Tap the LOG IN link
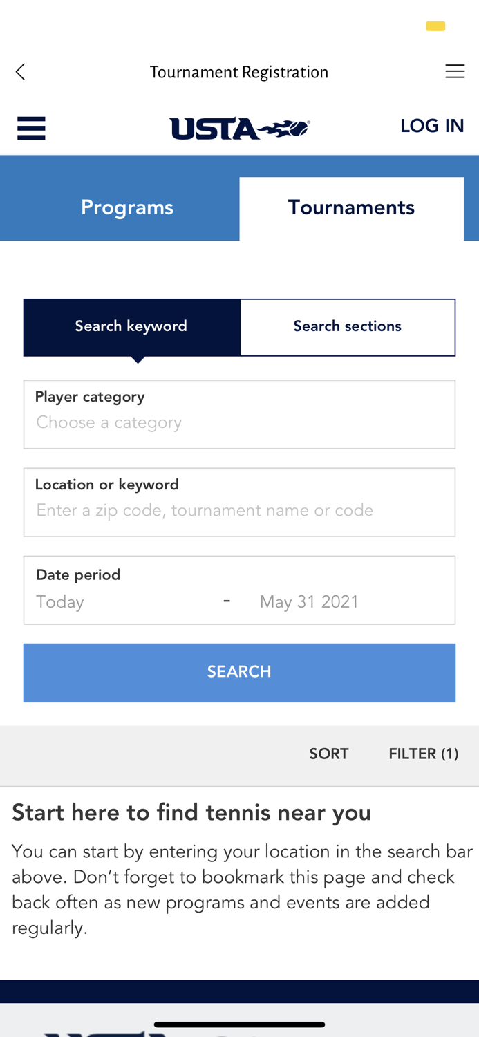479x1037 pixels. (432, 126)
